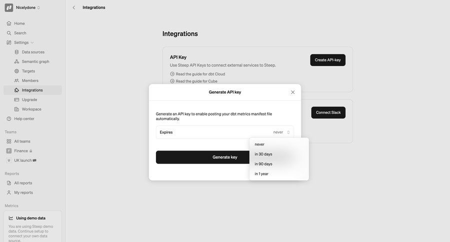Image resolution: width=450 pixels, height=242 pixels.
Task: Choose "in 30 days" expiry option
Action: [263, 154]
